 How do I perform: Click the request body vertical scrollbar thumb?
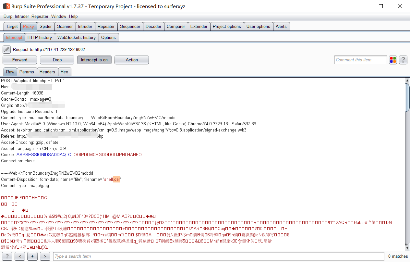[x=407, y=97]
